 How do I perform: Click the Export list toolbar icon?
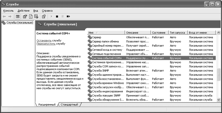(x=36, y=17)
